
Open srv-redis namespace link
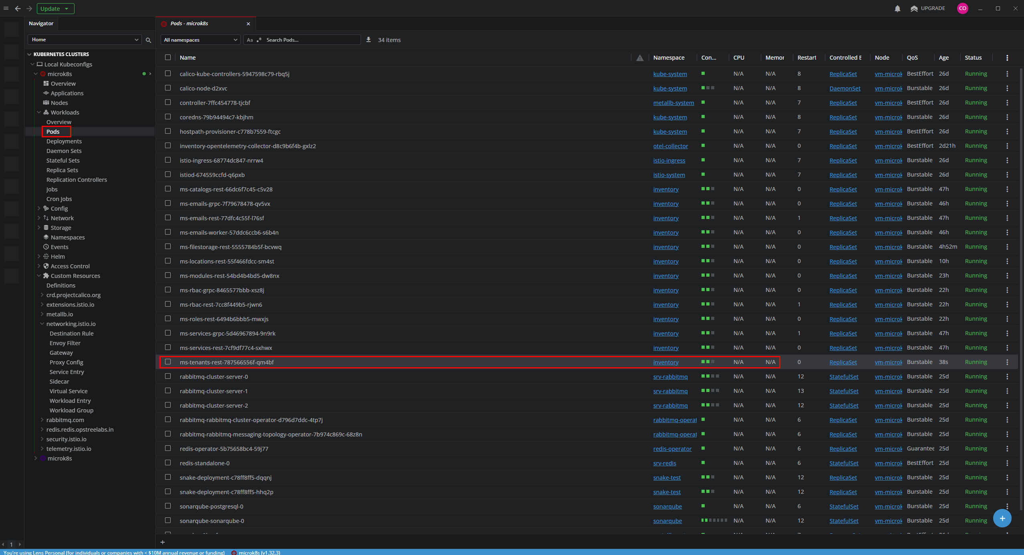[665, 463]
